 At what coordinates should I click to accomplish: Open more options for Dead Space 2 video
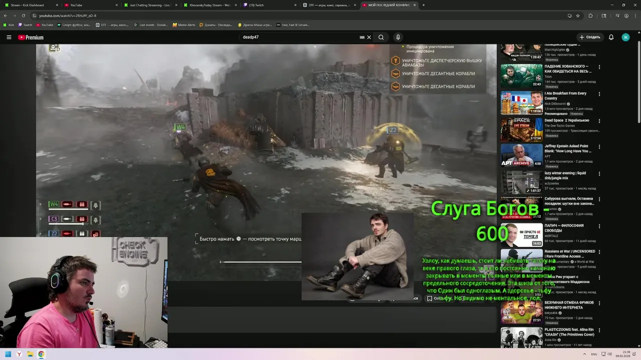click(x=599, y=121)
